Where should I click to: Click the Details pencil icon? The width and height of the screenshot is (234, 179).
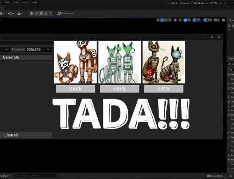click(x=229, y=64)
